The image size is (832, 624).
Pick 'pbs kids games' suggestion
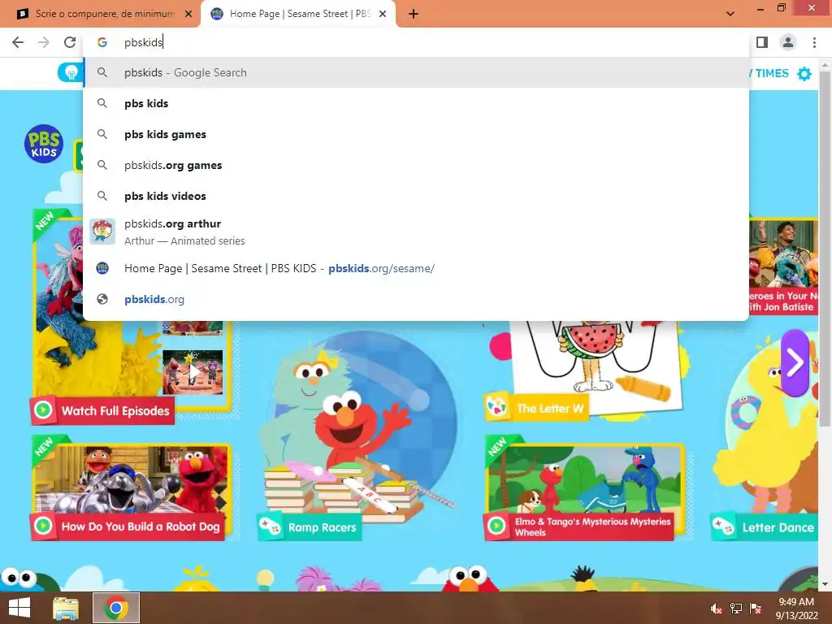pos(416,134)
